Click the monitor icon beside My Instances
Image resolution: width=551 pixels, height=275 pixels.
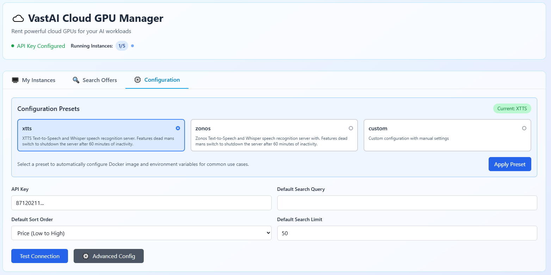[x=15, y=80]
